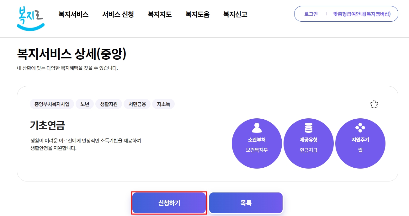The width and height of the screenshot is (409, 216).
Task: Select the 서민금융 tag
Action: tap(137, 104)
